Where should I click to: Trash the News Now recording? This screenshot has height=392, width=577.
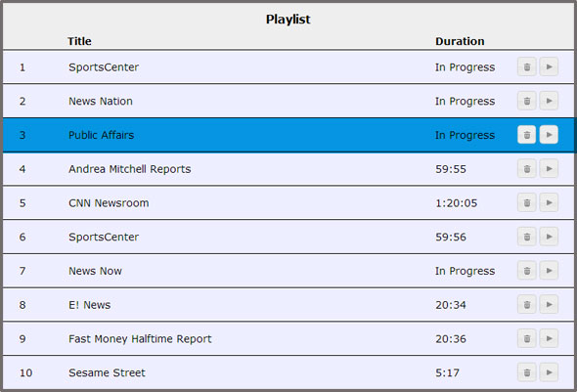point(526,271)
